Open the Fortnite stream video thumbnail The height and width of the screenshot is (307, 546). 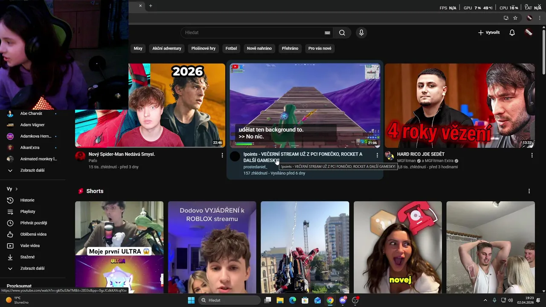tap(305, 105)
